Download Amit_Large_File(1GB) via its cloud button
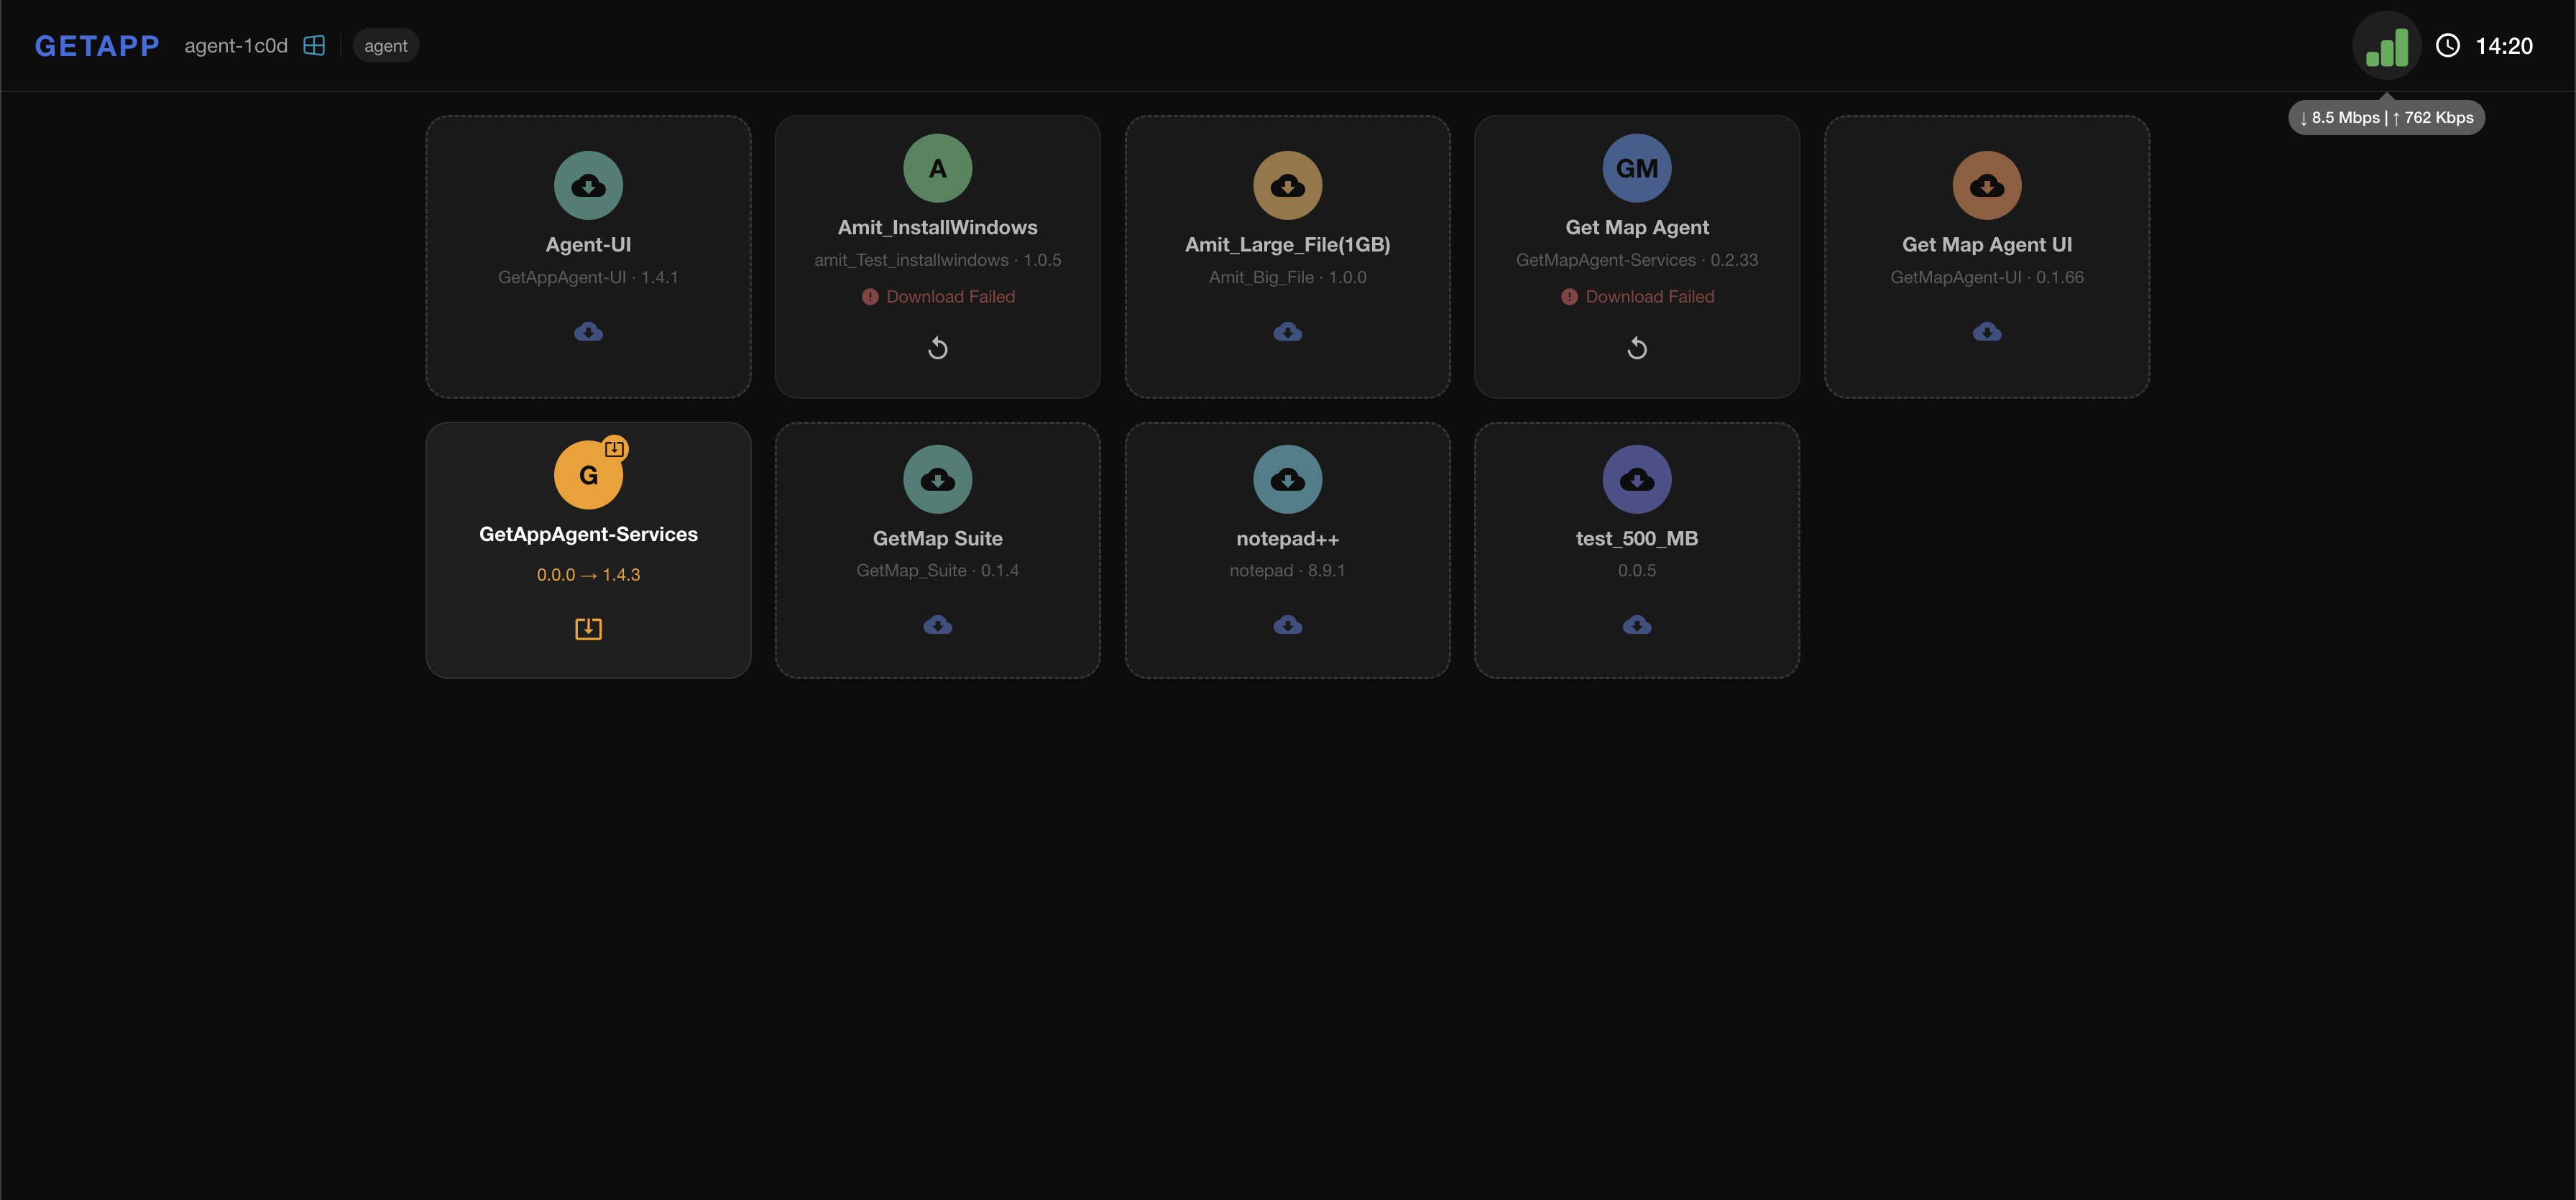Image resolution: width=2576 pixels, height=1200 pixels. [x=1287, y=331]
